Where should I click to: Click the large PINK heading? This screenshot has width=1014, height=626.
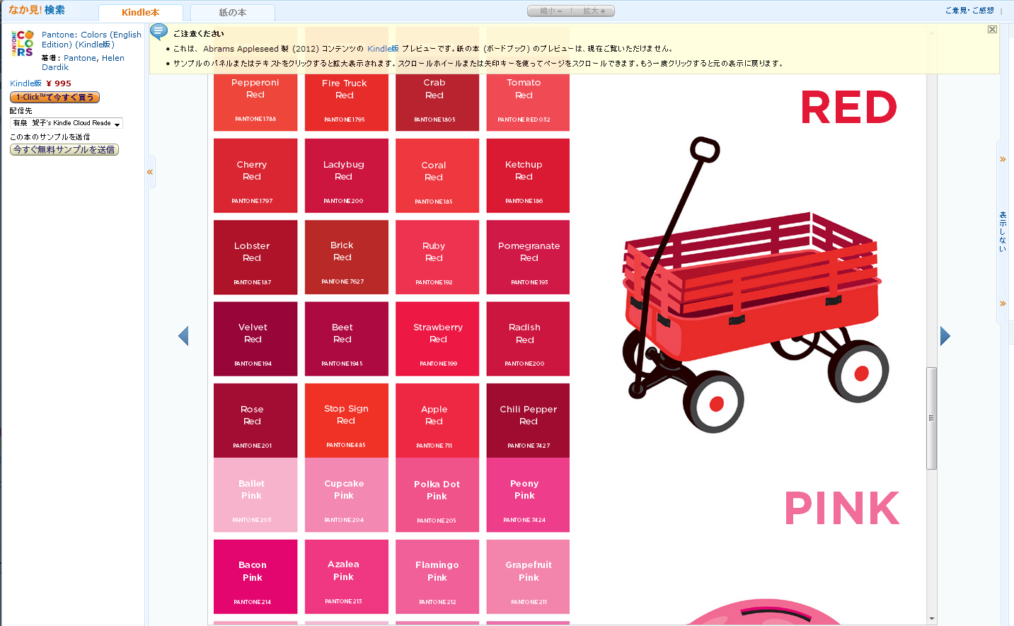click(842, 509)
